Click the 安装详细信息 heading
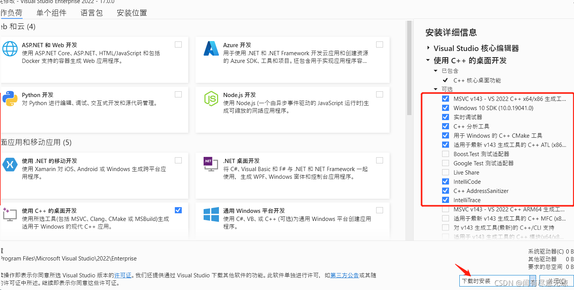574x290 pixels. (451, 32)
